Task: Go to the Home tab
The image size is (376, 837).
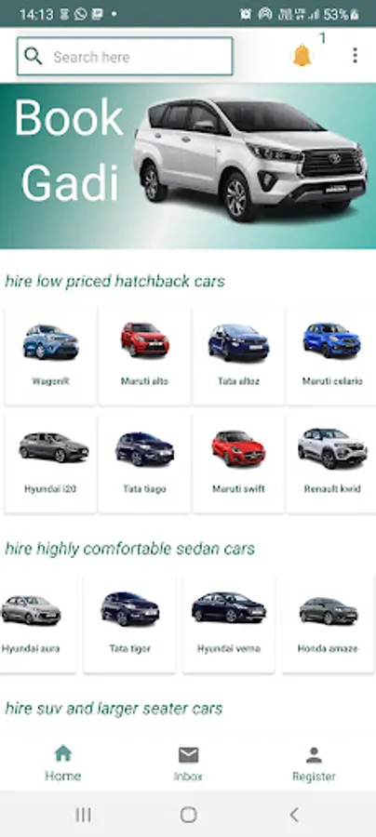Action: point(63,764)
